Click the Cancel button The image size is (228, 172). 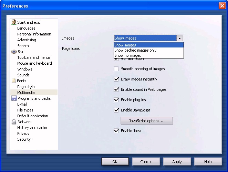pos(146,162)
